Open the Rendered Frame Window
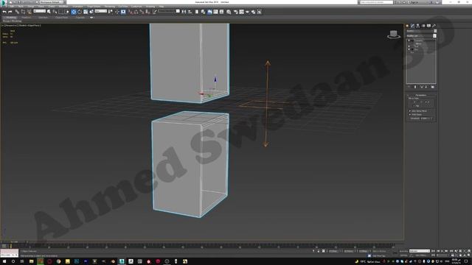This screenshot has width=472, height=265. (241, 12)
